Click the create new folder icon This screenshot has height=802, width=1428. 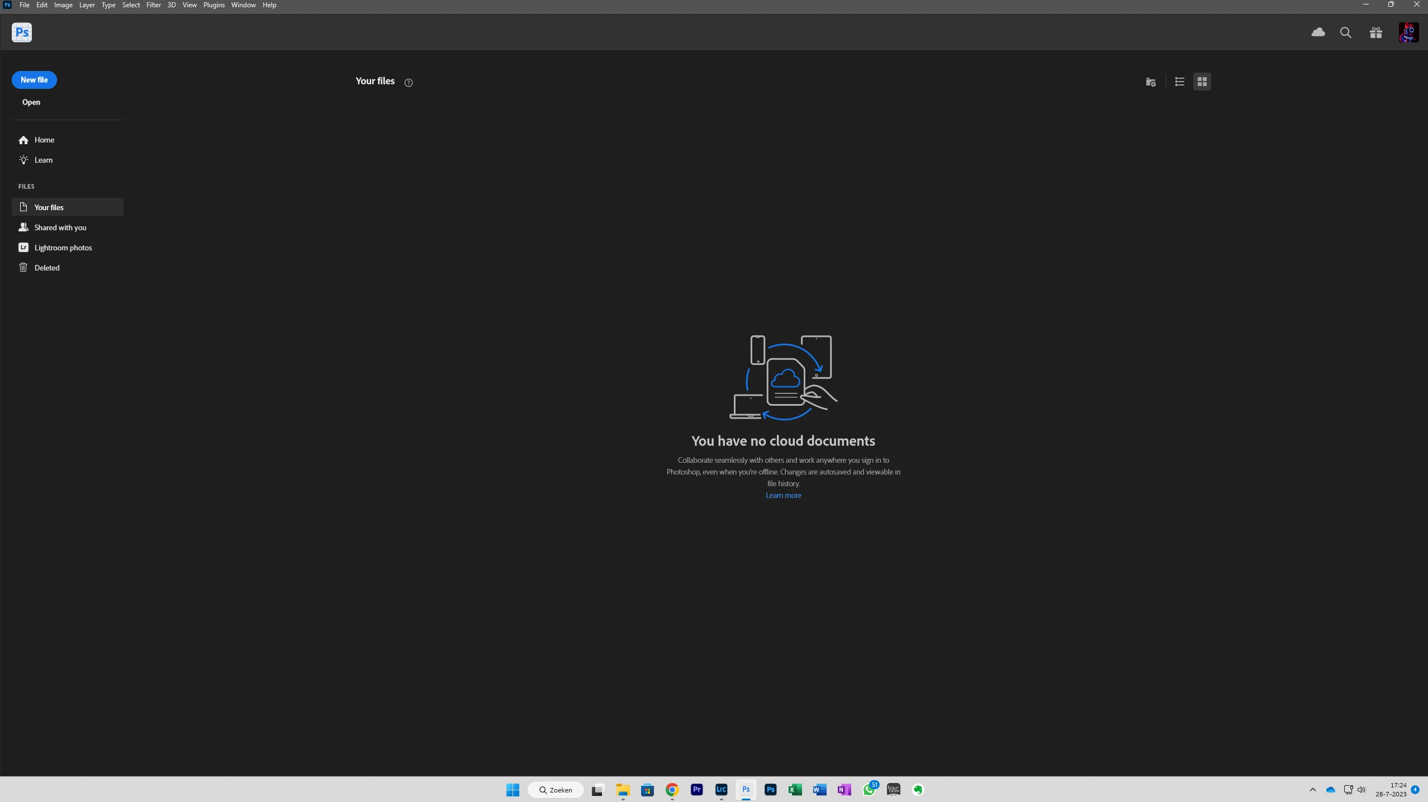point(1150,82)
